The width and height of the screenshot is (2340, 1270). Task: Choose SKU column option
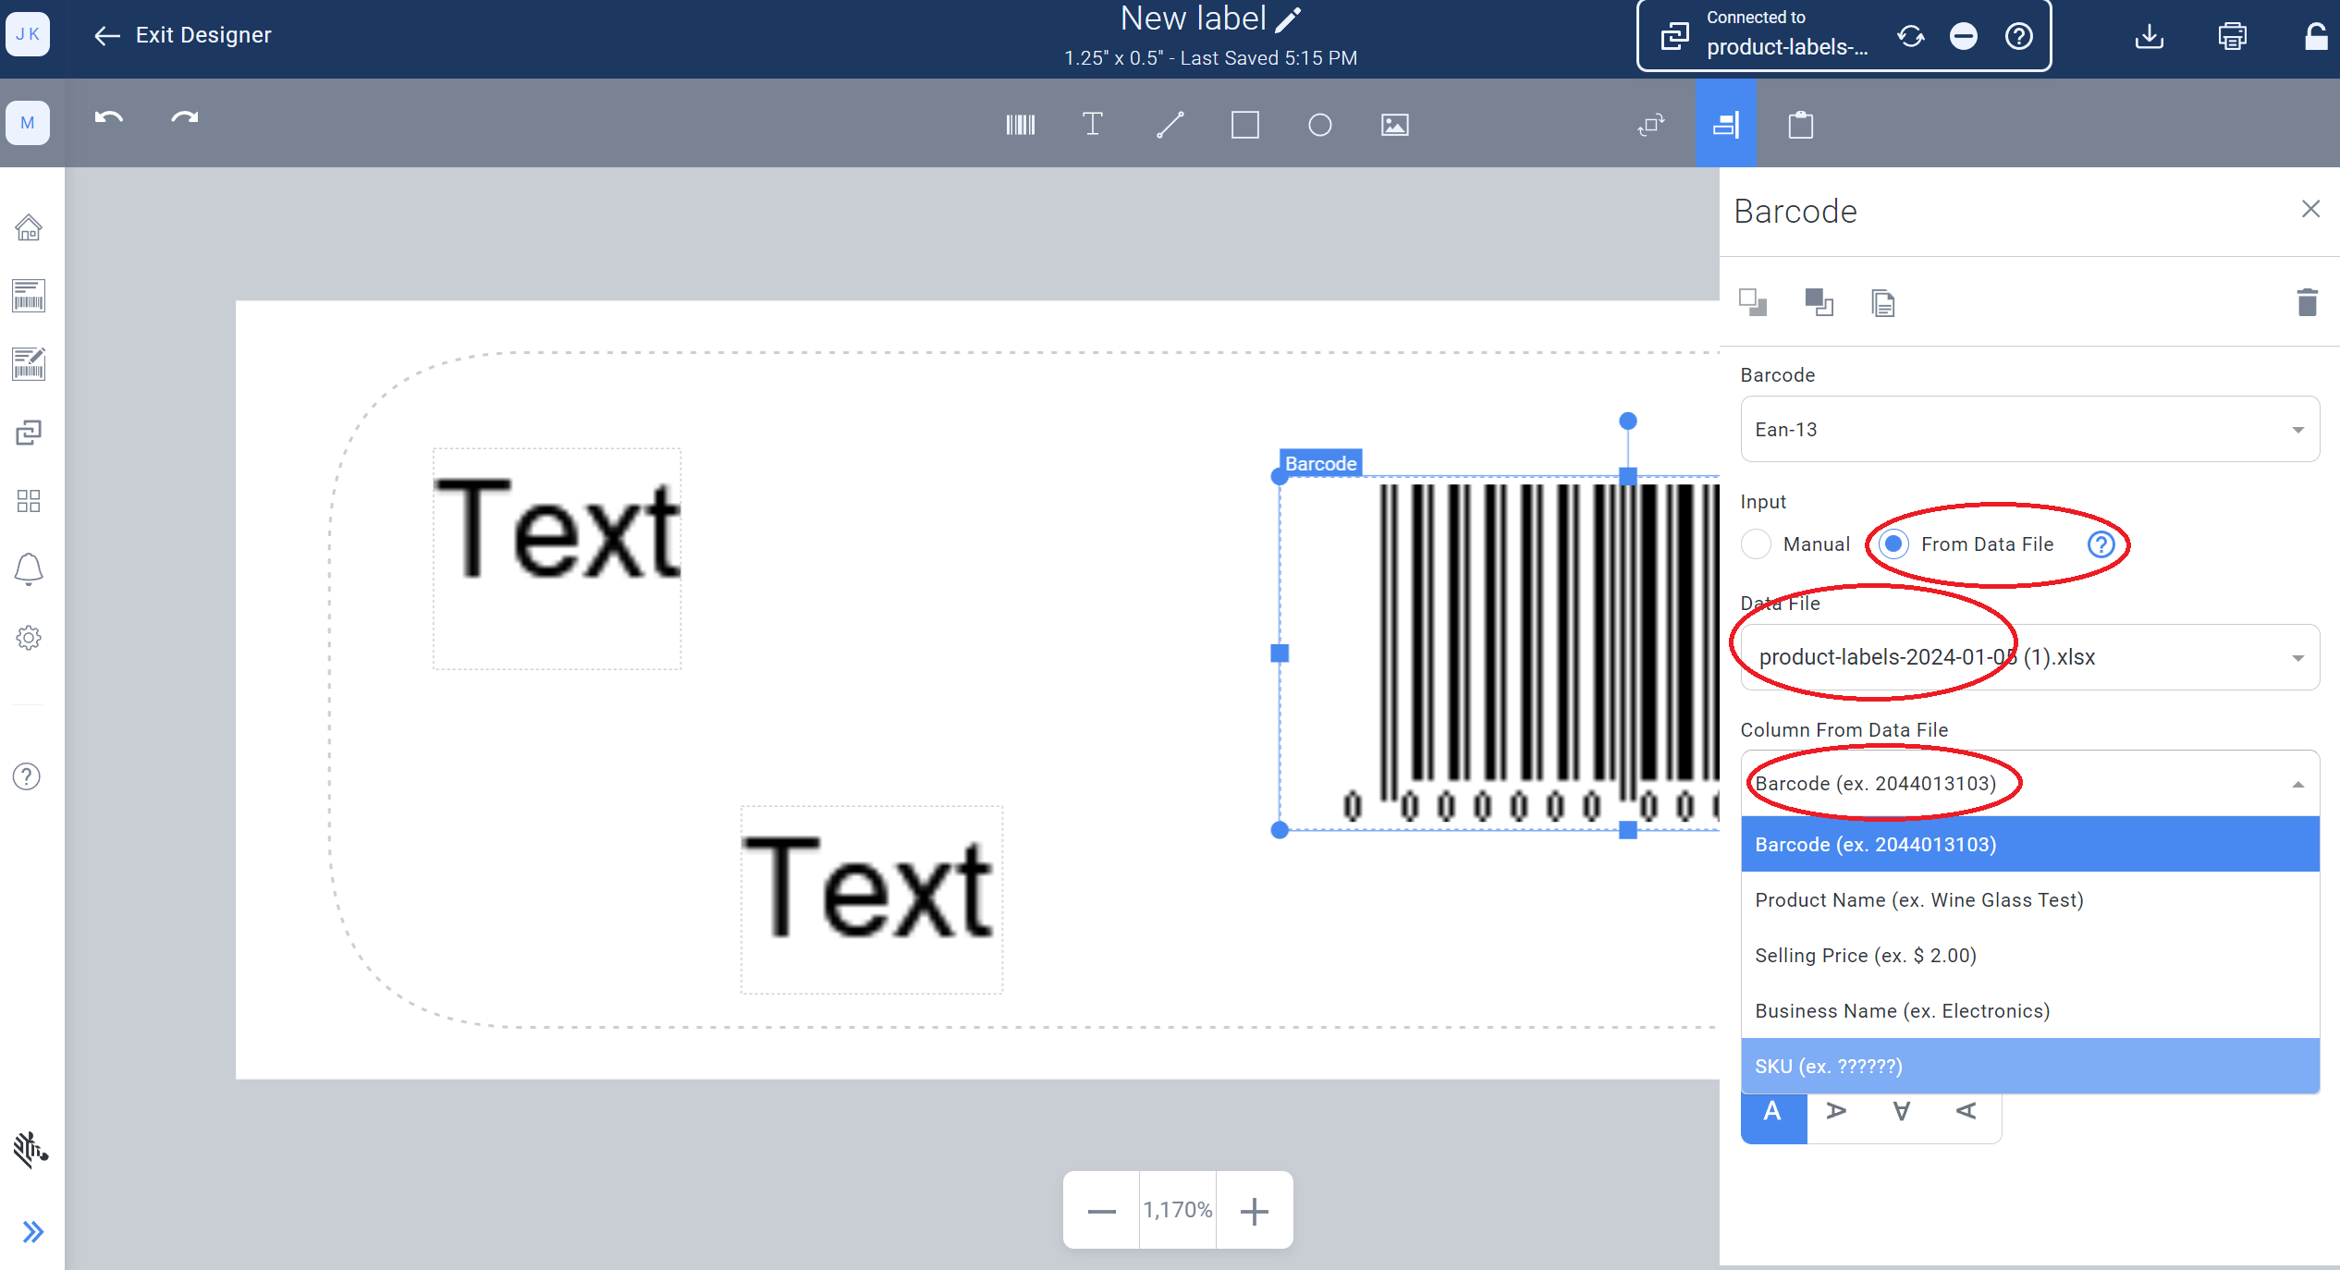pos(2029,1066)
